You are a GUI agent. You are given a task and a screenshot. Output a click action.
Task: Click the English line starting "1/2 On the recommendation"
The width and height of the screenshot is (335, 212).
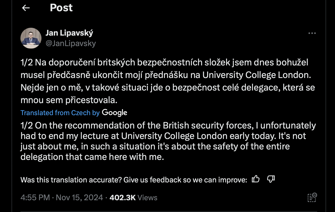point(168,126)
